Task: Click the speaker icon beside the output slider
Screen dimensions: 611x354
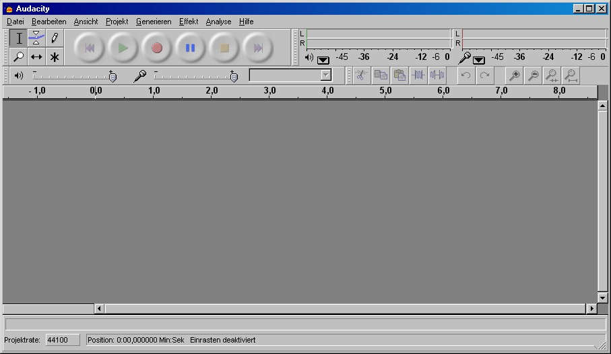Action: [19, 75]
